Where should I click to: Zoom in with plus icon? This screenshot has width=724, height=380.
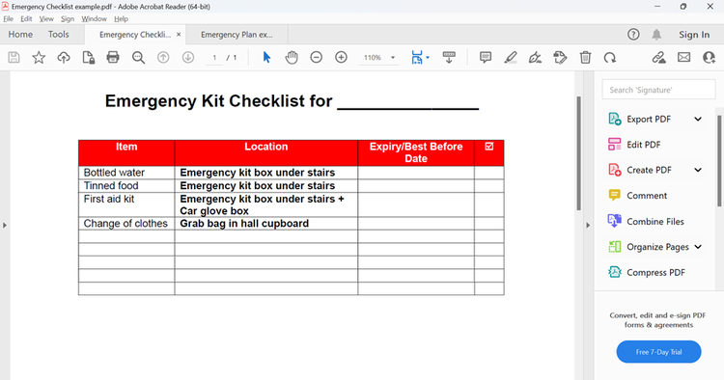341,57
